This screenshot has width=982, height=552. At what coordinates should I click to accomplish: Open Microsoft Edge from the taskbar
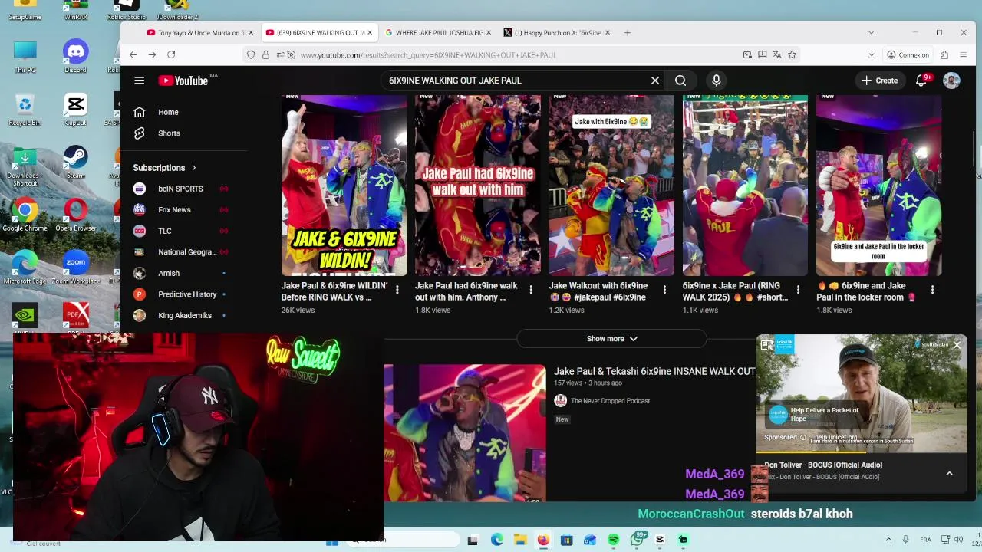496,540
